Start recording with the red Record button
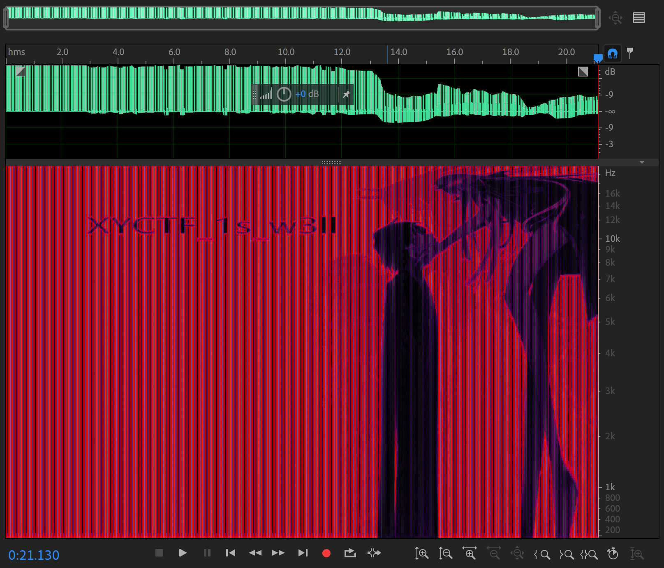This screenshot has height=568, width=664. pyautogui.click(x=326, y=553)
